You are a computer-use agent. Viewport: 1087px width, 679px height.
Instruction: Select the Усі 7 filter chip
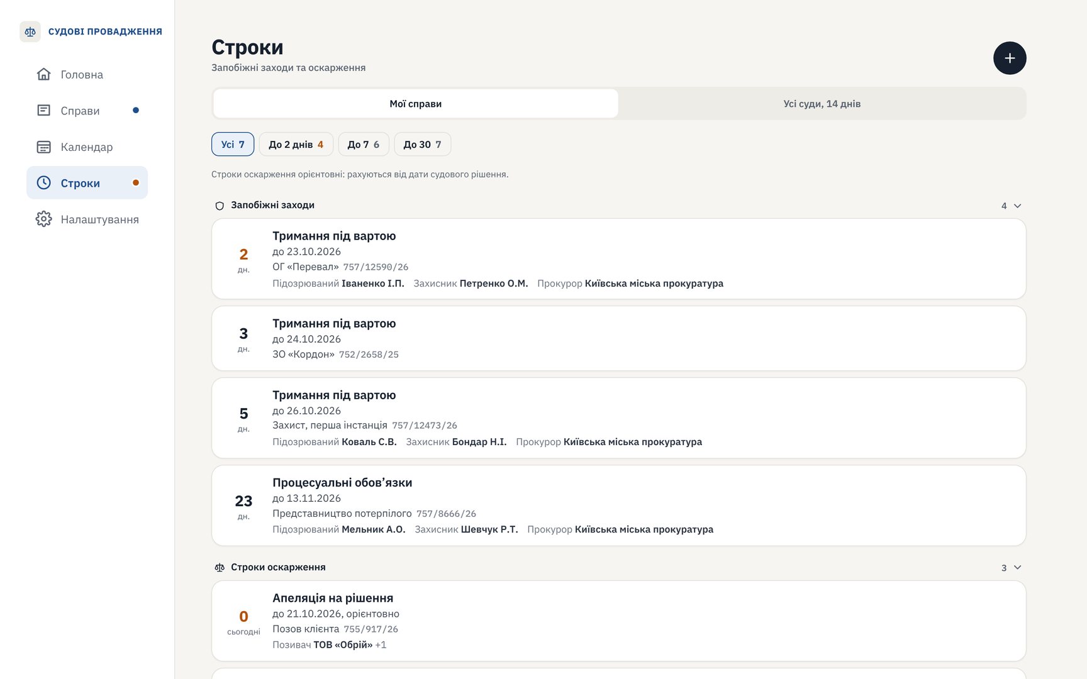(233, 144)
